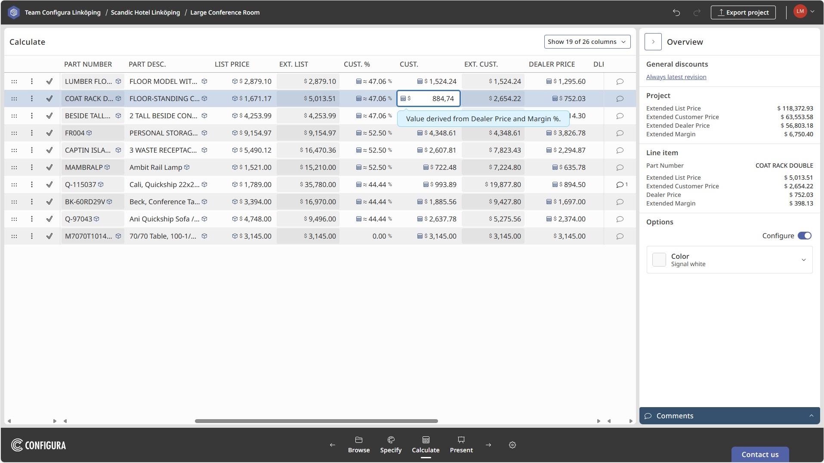The height and width of the screenshot is (463, 824).
Task: Go to previous step with left arrow
Action: [333, 445]
